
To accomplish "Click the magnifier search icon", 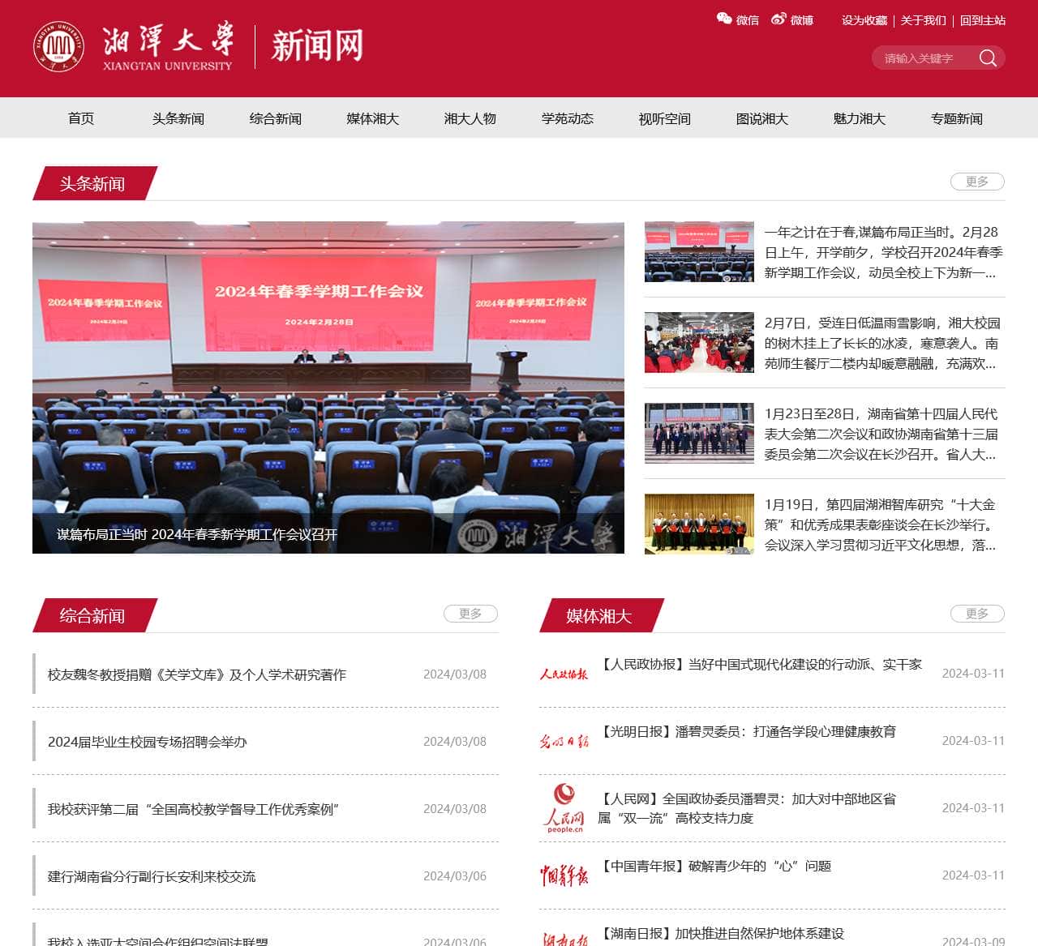I will point(988,58).
